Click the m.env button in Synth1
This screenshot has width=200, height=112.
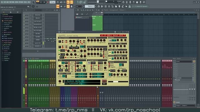[62, 54]
